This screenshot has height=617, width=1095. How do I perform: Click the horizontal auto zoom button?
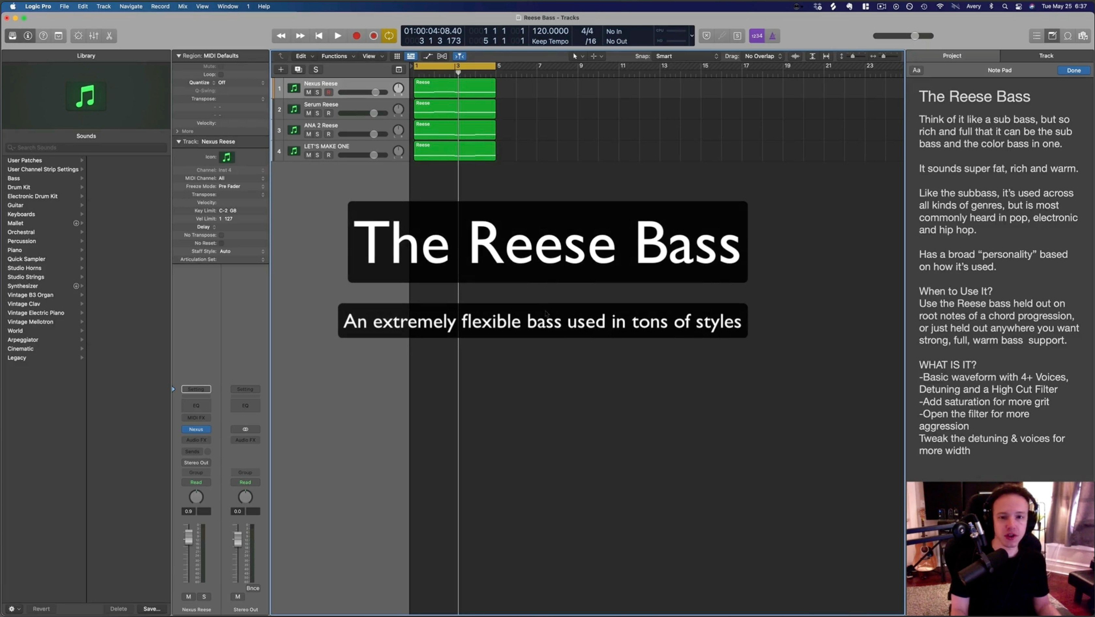[x=826, y=56]
